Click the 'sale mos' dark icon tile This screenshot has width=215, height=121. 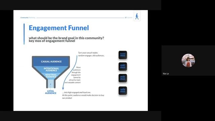pyautogui.click(x=123, y=90)
